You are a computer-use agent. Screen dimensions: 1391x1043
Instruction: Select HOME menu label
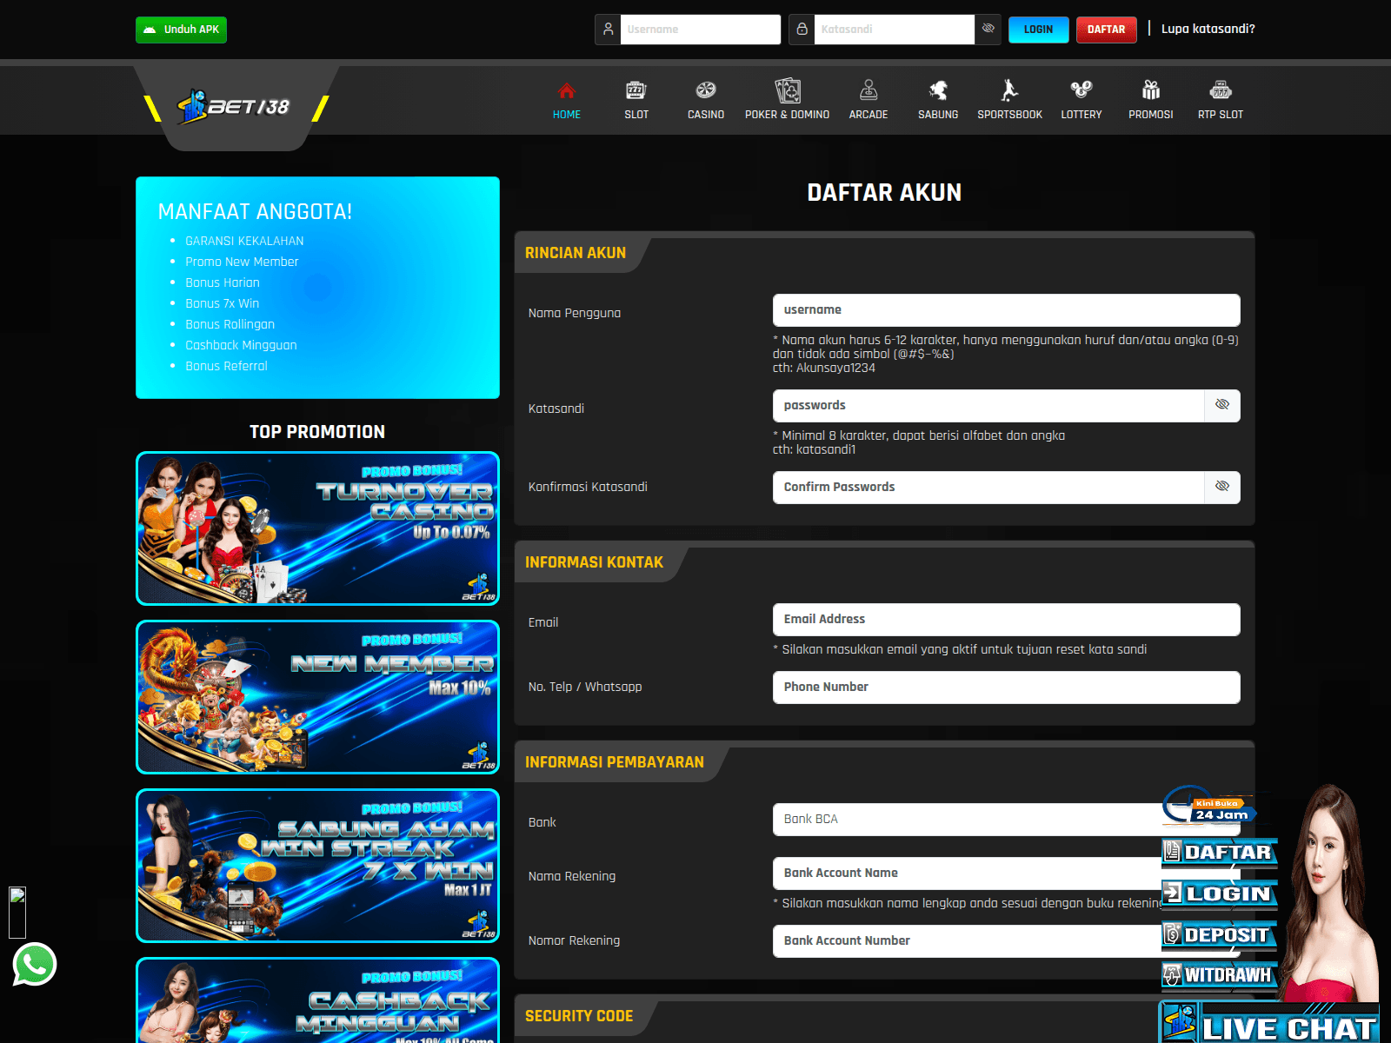(x=567, y=115)
